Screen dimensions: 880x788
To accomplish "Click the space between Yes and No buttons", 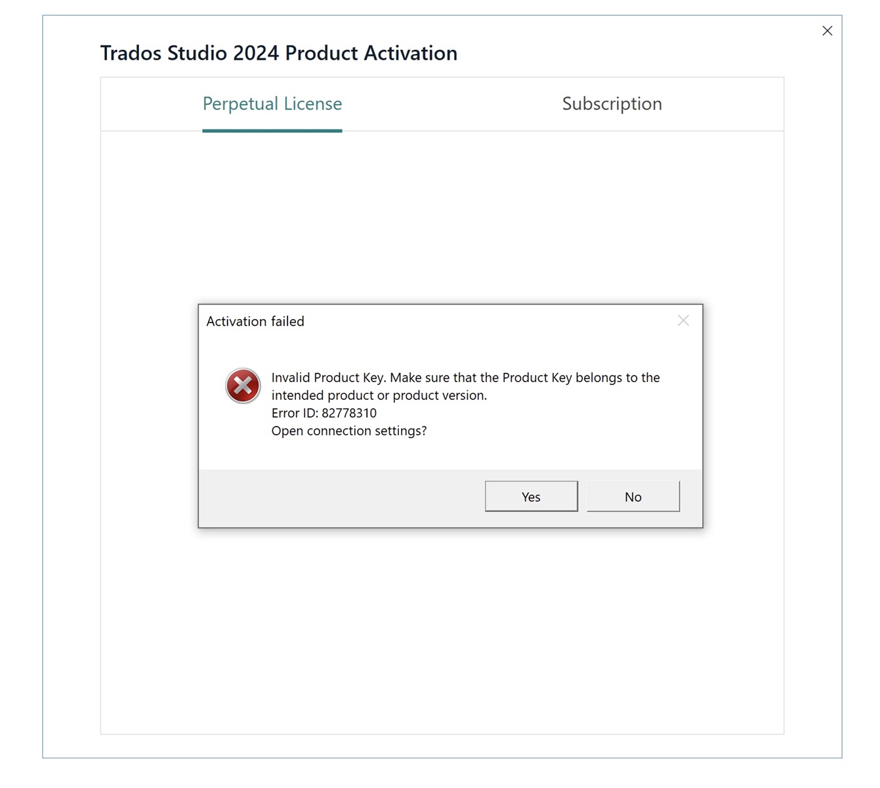I will 581,496.
